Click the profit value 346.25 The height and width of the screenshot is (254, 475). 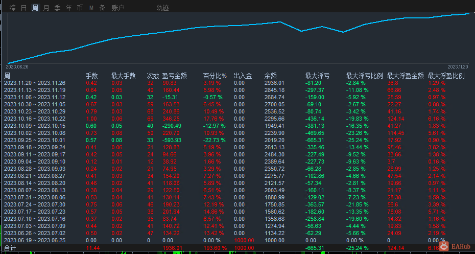pyautogui.click(x=171, y=119)
